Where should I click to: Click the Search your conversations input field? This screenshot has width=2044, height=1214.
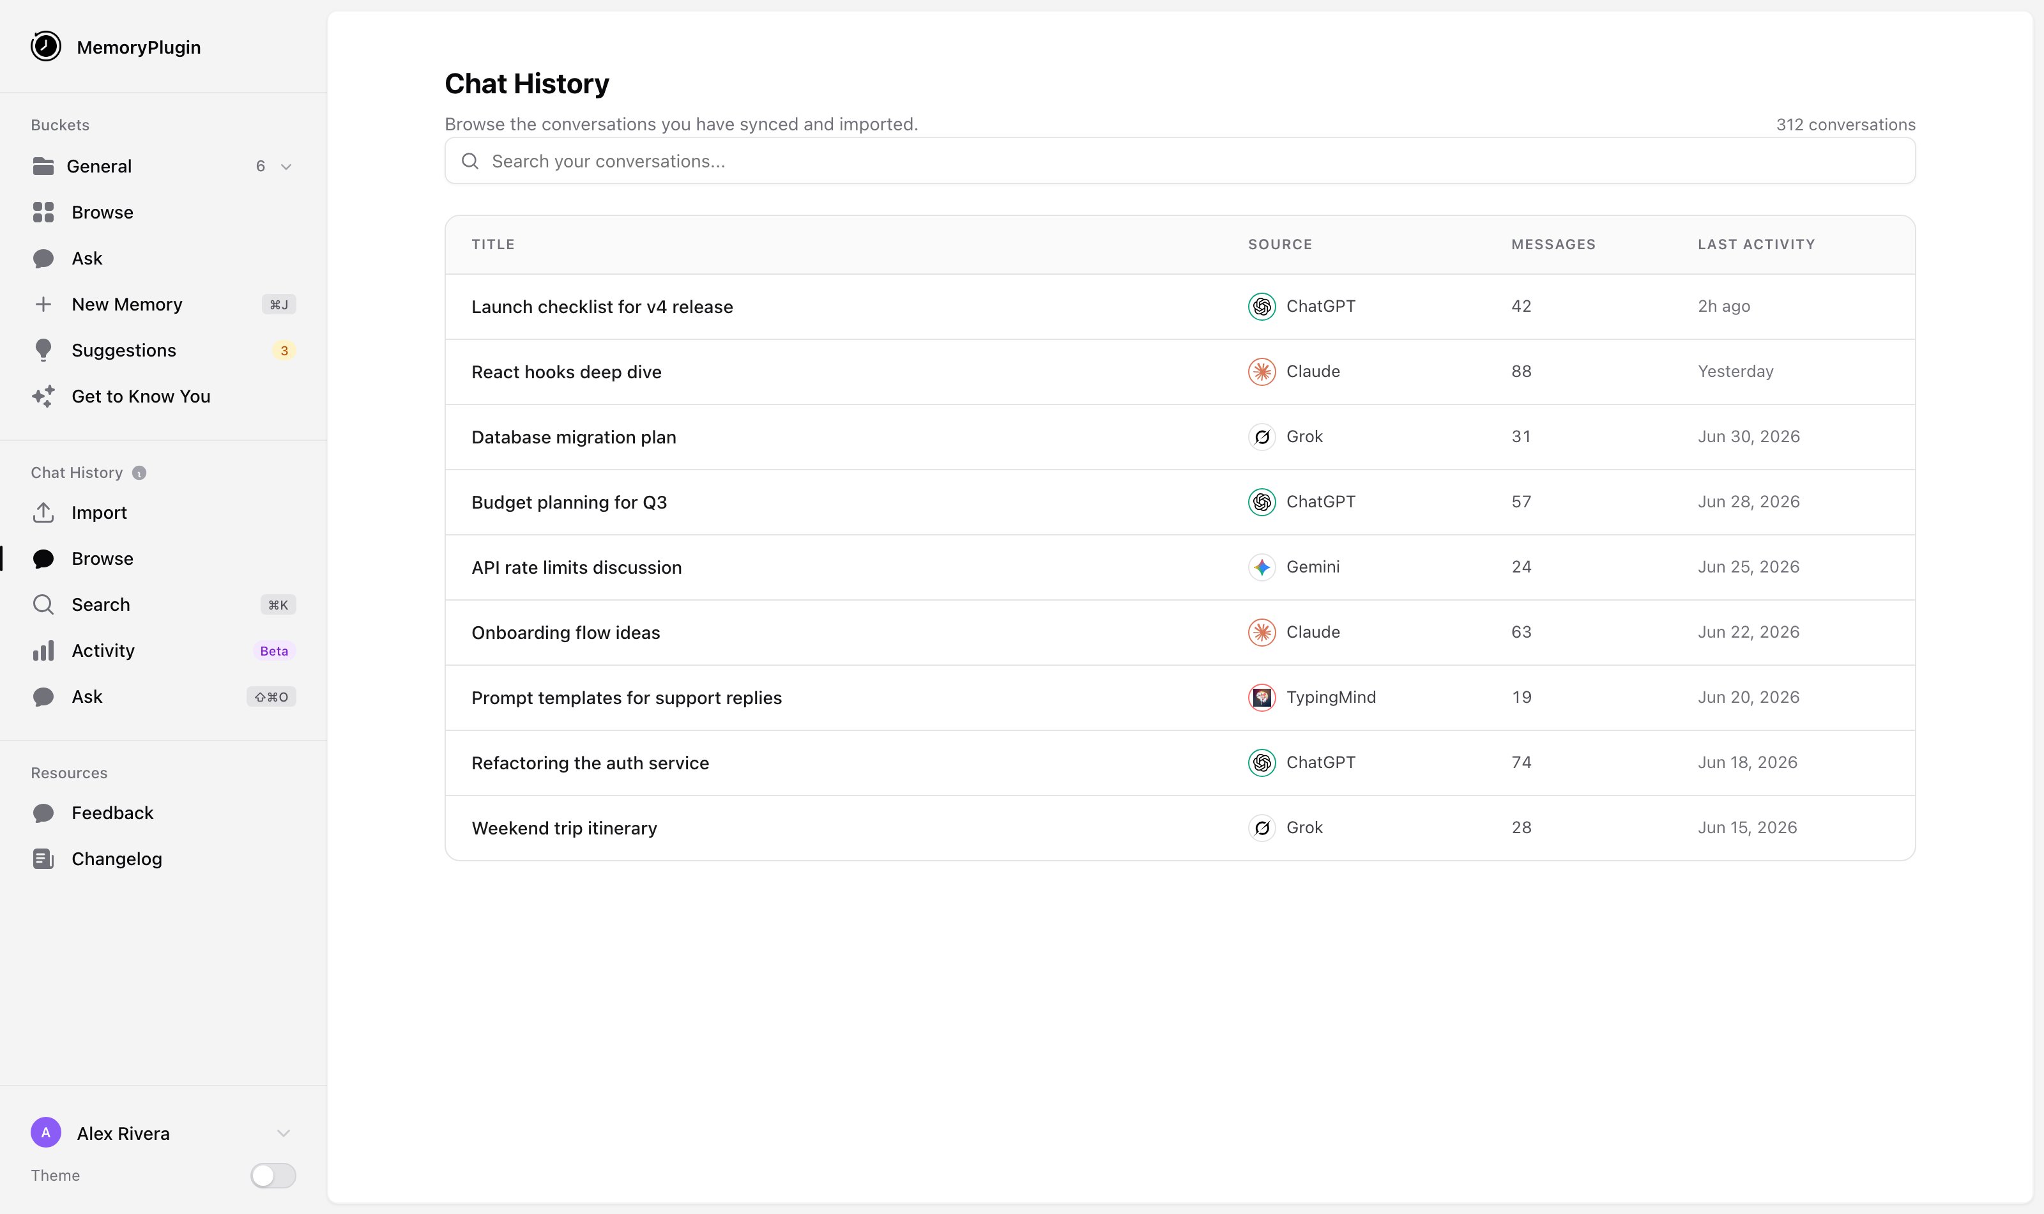[1180, 161]
